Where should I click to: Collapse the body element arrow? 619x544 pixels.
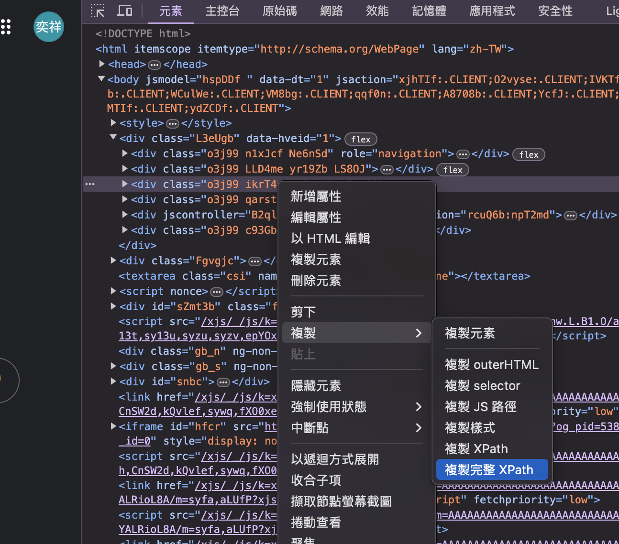tap(101, 79)
